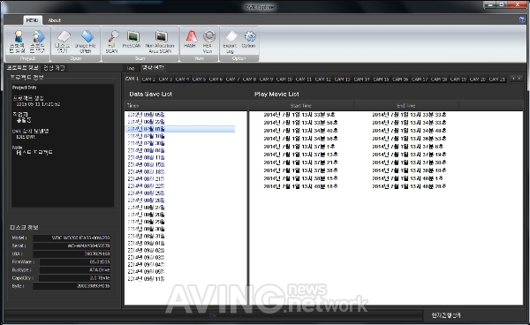
Task: Open a disk with the white disk icon
Action: click(x=63, y=42)
